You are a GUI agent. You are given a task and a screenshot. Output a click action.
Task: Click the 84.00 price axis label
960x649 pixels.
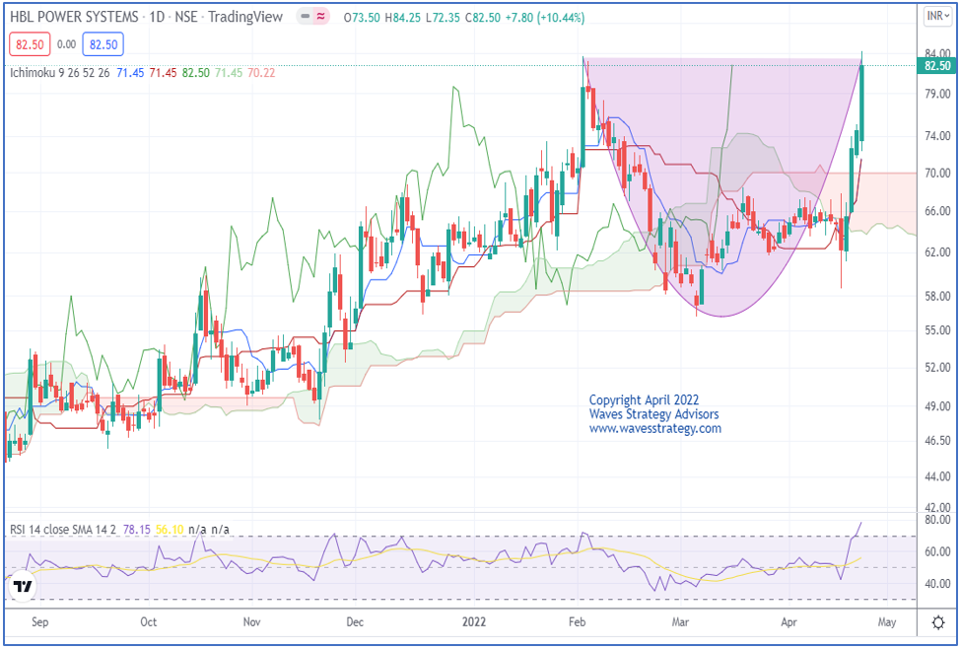937,54
